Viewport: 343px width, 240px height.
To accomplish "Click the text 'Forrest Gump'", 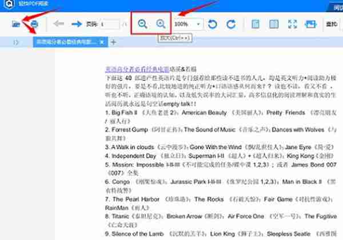I will coord(130,129).
